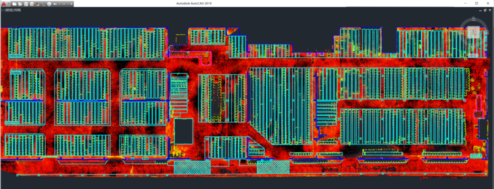Customize the Quick Access Toolbar dropdown
The image size is (494, 189).
point(71,4)
